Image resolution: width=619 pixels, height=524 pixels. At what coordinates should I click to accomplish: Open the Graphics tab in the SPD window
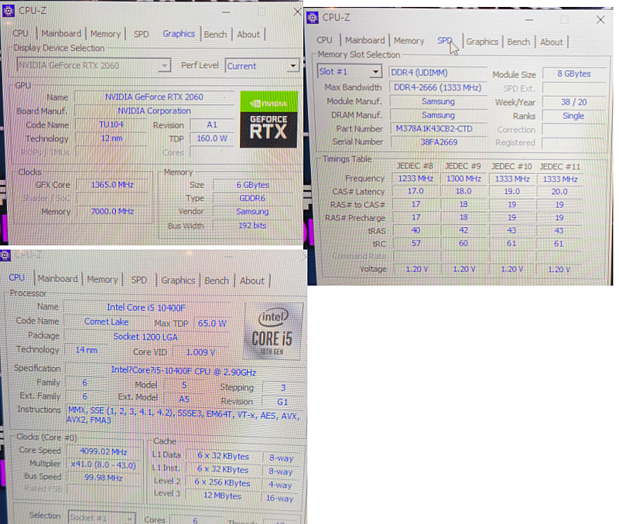[482, 42]
